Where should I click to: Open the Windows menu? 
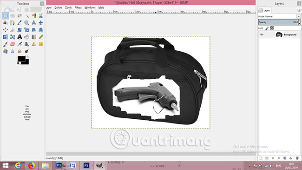click(x=90, y=7)
